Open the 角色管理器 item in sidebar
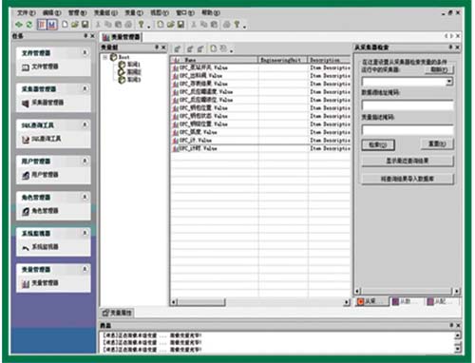The image size is (475, 363). 40,211
